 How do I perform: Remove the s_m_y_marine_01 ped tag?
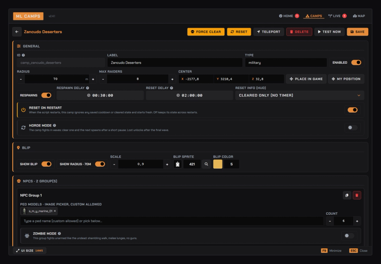pyautogui.click(x=55, y=211)
